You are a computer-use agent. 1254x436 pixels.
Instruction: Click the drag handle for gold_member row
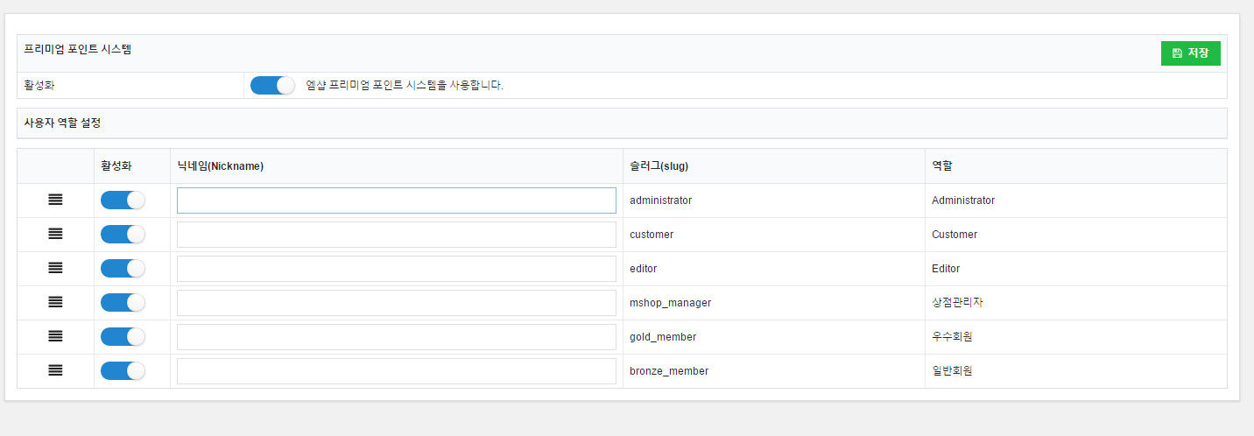55,337
